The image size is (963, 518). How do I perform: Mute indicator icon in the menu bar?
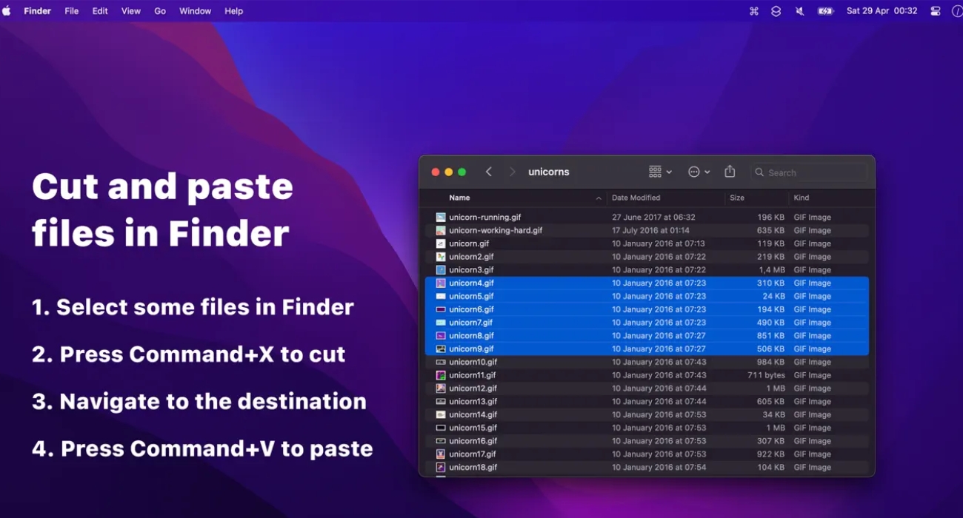pos(799,10)
